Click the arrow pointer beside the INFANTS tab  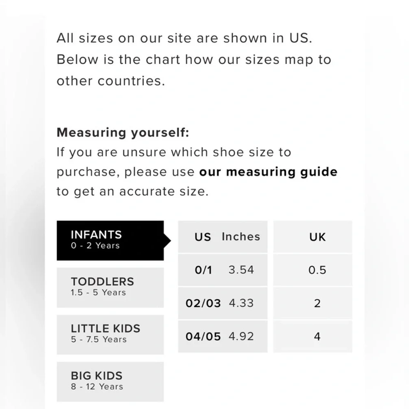click(x=167, y=240)
